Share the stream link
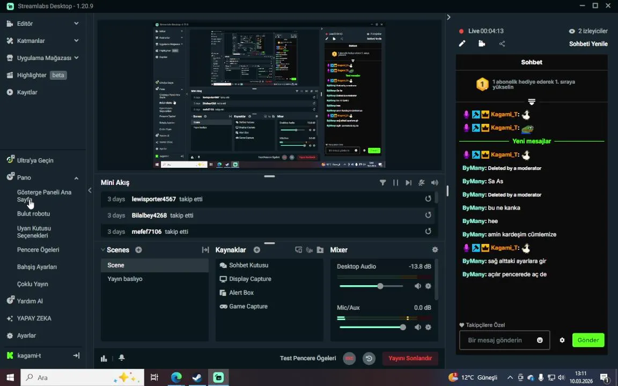Viewport: 618px width, 386px height. coord(502,44)
